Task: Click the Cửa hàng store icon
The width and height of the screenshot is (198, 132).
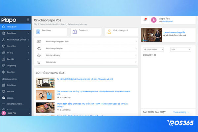Action: (x=4, y=85)
